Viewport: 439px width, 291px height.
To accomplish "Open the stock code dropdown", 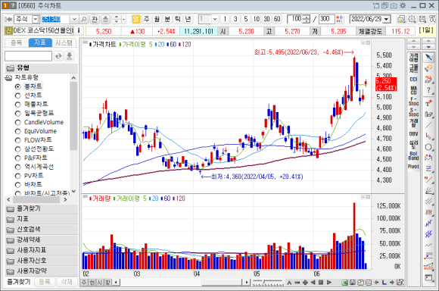I will pyautogui.click(x=74, y=20).
